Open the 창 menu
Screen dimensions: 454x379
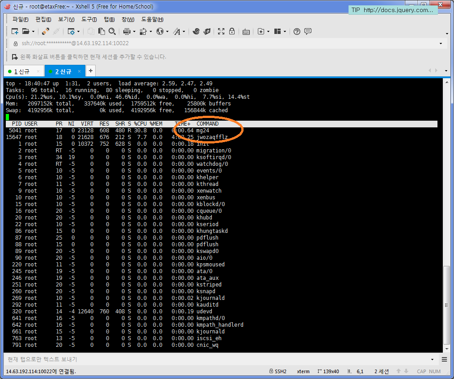(128, 19)
